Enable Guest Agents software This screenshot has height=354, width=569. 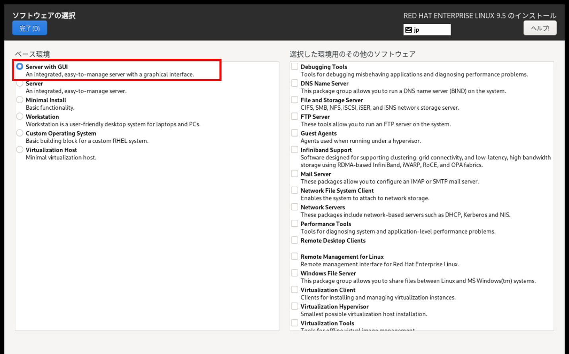coord(294,133)
